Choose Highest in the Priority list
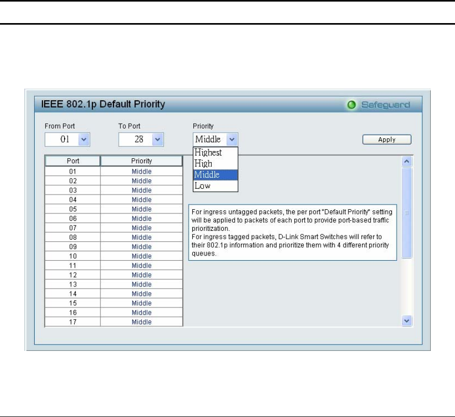455x417 pixels. click(215, 153)
